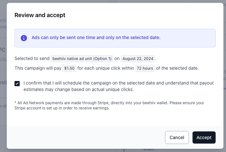226x152 pixels.
Task: Click the 72 hours tag
Action: point(145,68)
